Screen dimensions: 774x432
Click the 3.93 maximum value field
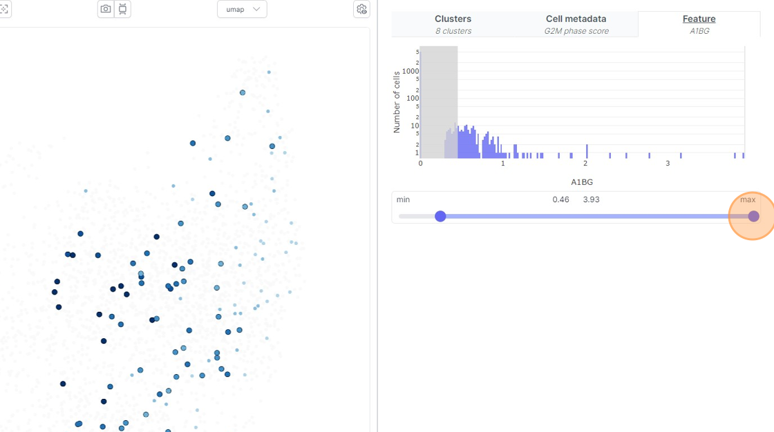click(x=591, y=199)
